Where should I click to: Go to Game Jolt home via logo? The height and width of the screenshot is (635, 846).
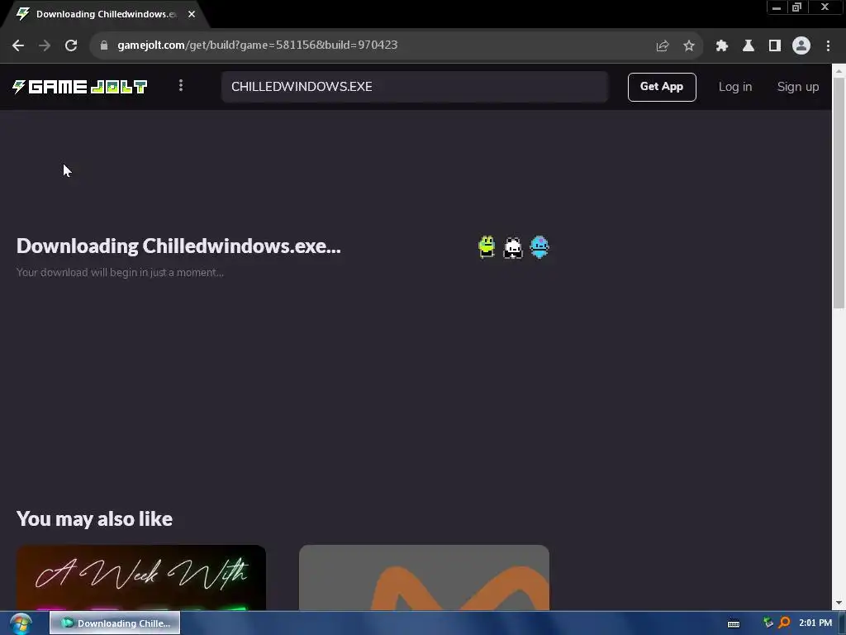pyautogui.click(x=80, y=86)
